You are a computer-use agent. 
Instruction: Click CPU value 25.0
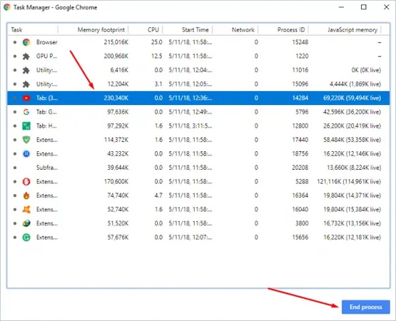point(156,42)
